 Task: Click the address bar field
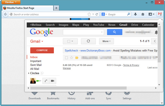(50, 14)
